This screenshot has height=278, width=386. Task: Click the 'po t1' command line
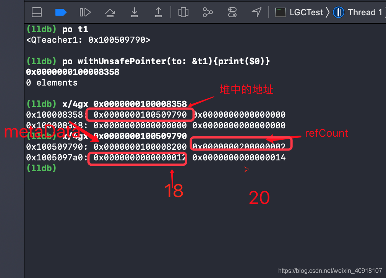[75, 29]
